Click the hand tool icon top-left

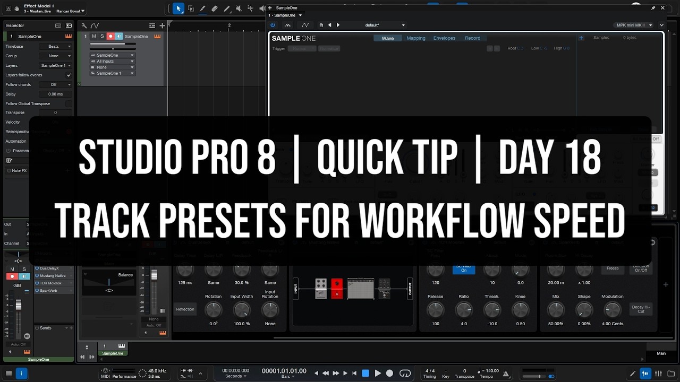coord(17,8)
